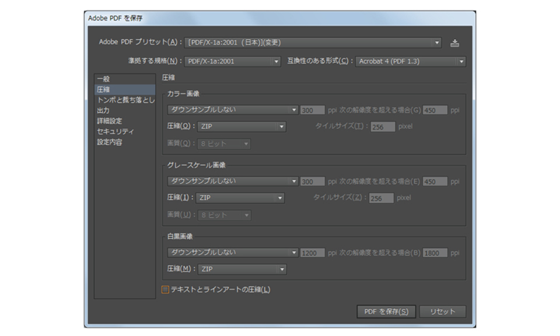Select 一般 in the side list
560x336 pixels.
point(125,79)
